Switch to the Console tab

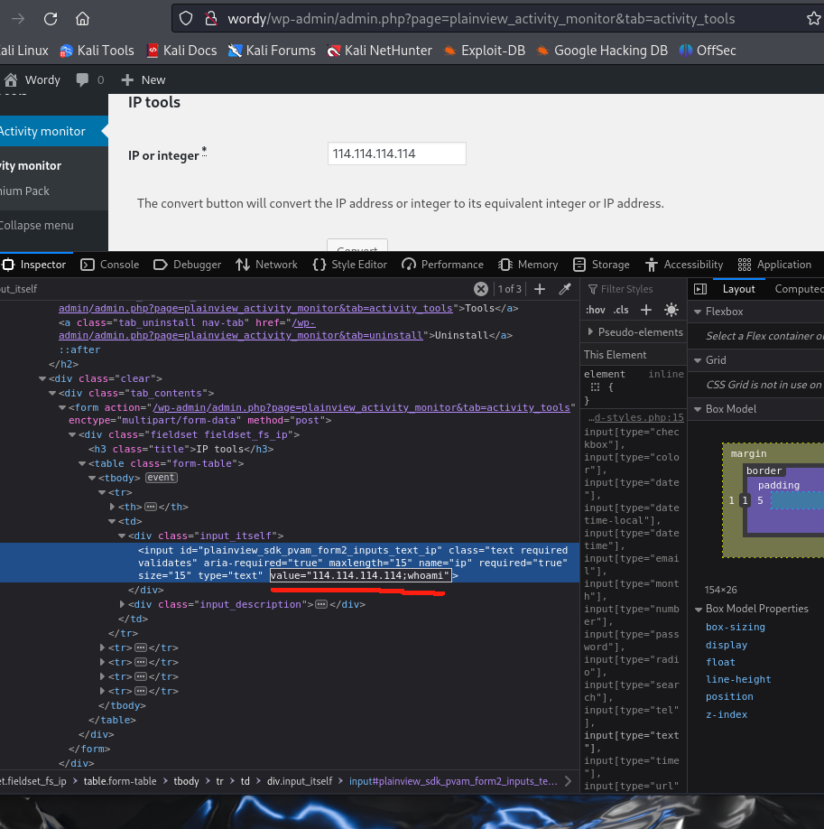tap(110, 265)
